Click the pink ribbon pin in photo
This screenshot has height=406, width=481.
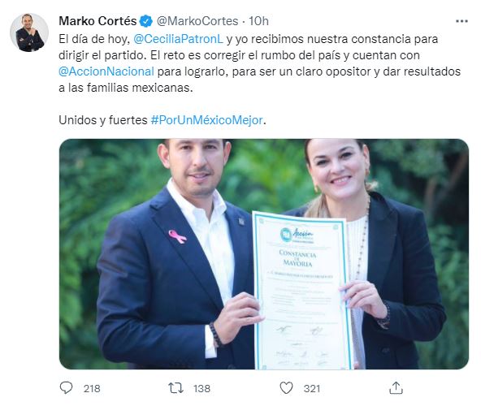[x=177, y=236]
